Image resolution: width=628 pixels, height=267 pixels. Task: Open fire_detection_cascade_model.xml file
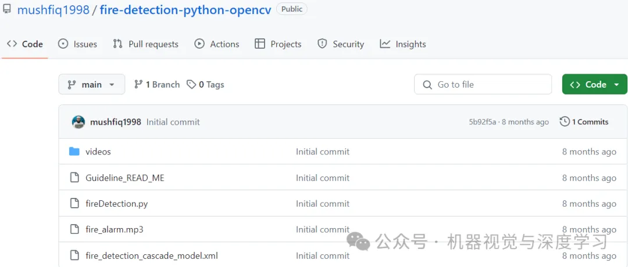[x=152, y=255]
